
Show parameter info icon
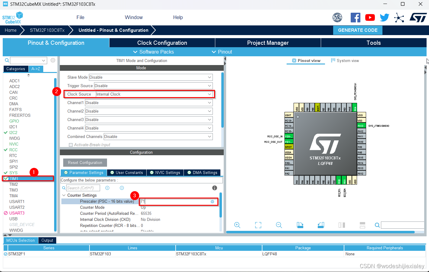coord(215,188)
